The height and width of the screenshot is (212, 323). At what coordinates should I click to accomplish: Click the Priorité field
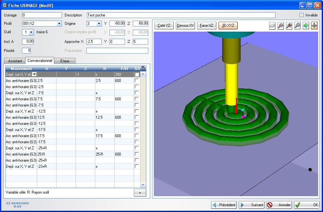tap(26, 50)
